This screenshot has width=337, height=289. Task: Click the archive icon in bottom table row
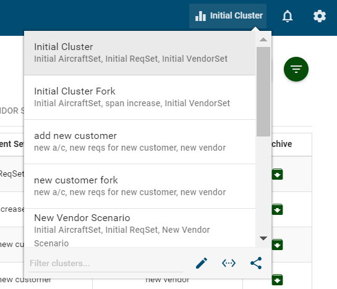(277, 280)
